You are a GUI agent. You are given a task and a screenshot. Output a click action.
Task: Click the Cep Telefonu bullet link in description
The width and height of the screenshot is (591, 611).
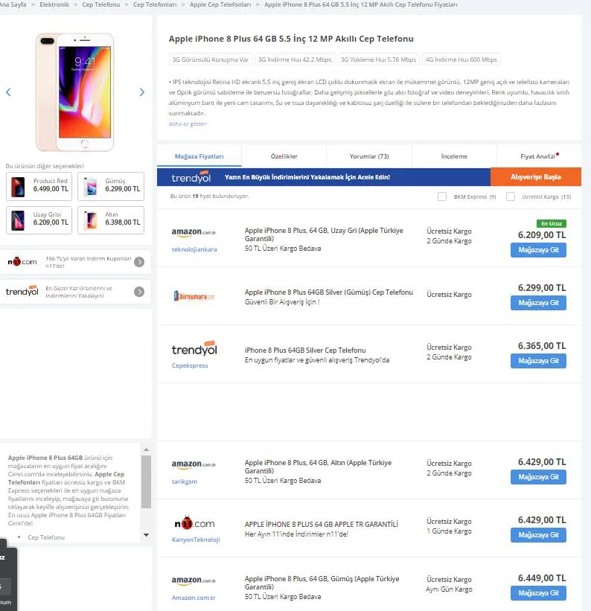(46, 537)
